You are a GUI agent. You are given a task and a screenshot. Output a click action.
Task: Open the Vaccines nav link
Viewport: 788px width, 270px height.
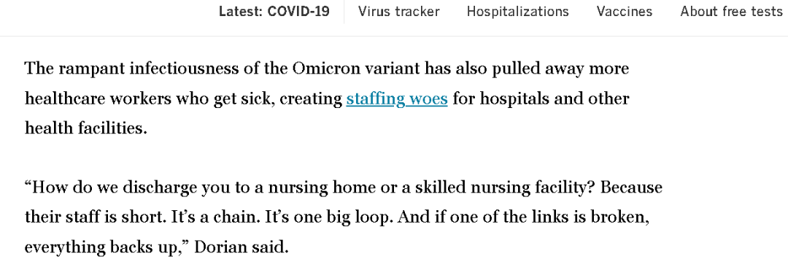click(x=625, y=12)
